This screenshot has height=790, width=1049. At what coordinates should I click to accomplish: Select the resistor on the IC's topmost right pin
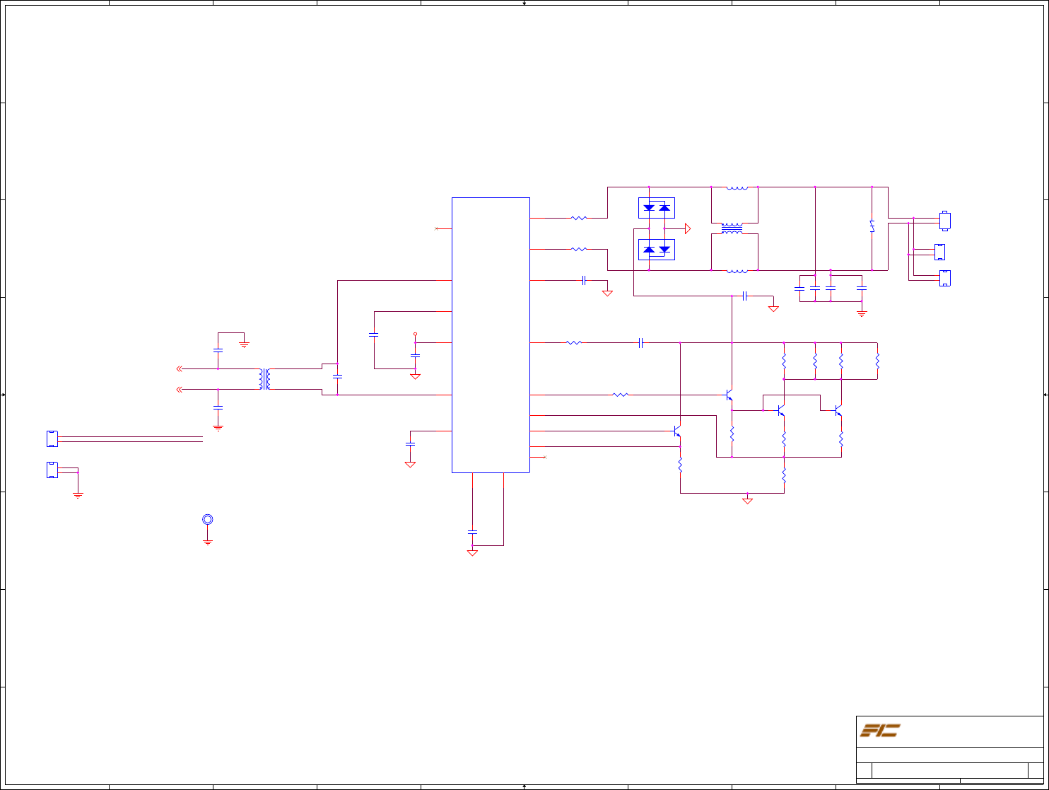tap(579, 219)
